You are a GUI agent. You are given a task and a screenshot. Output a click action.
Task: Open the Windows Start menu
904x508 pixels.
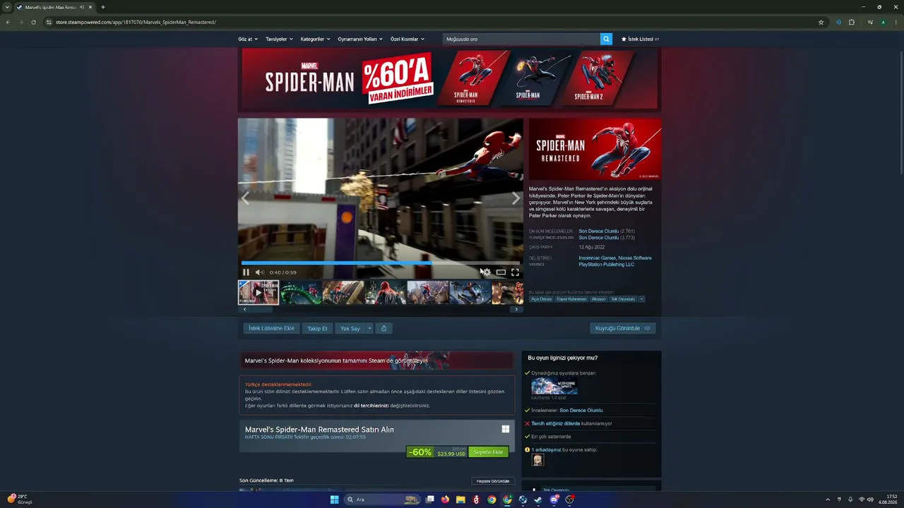click(x=334, y=500)
